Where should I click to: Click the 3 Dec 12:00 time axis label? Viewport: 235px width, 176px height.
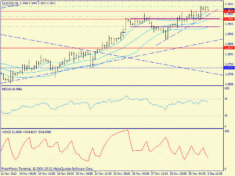coord(215,173)
